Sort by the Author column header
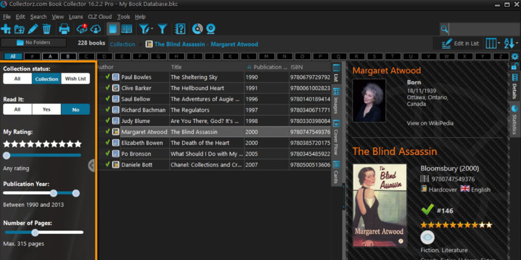Image resolution: width=521 pixels, height=260 pixels. pyautogui.click(x=133, y=67)
